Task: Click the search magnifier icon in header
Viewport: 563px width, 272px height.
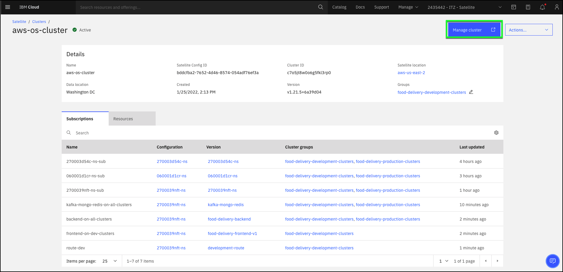Action: 320,7
